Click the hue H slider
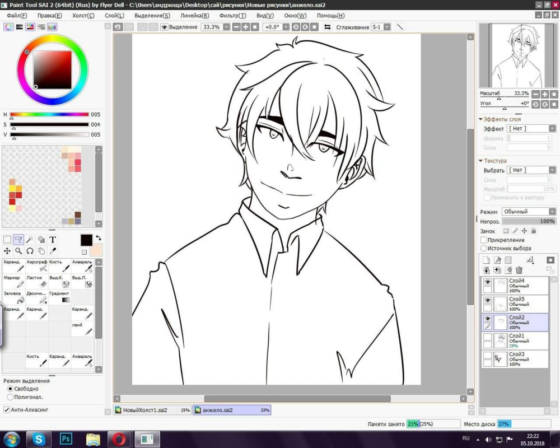Image resolution: width=560 pixels, height=448 pixels. [49, 115]
